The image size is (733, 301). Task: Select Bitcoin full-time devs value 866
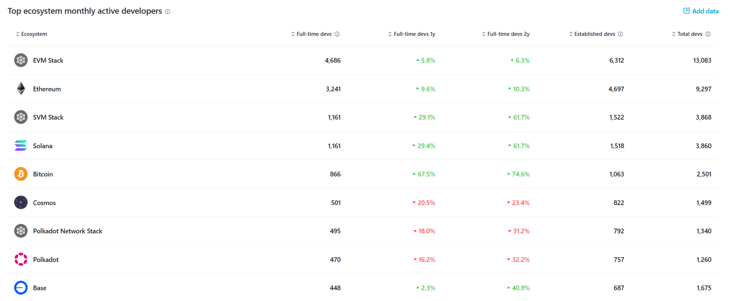[335, 174]
